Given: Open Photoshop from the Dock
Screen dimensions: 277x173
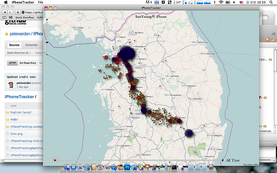Looking at the screenshot, I should [127, 167].
